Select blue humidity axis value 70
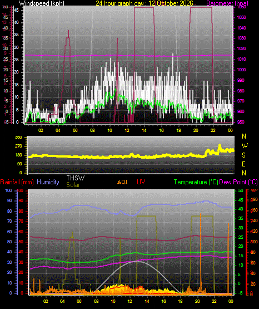The image size is (259, 309). 9,221
